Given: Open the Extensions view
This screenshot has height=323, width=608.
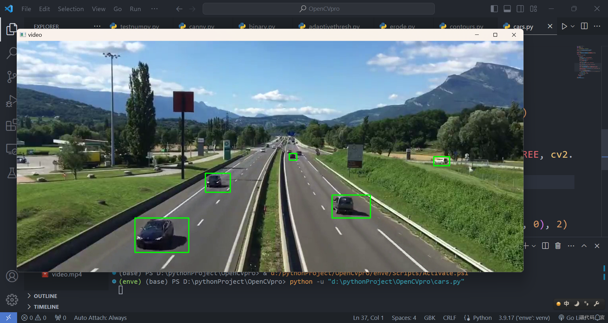Looking at the screenshot, I should pos(12,125).
